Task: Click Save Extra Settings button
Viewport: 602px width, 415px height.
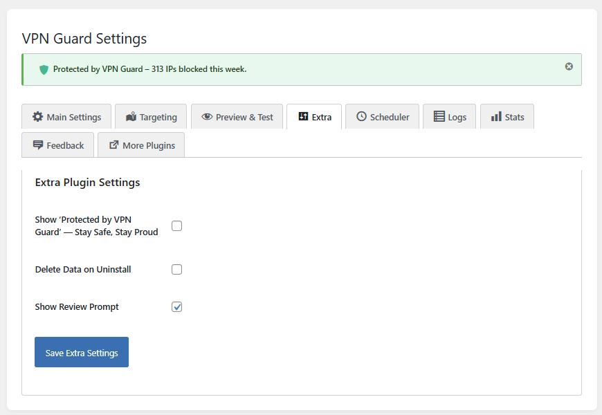Action: 82,352
